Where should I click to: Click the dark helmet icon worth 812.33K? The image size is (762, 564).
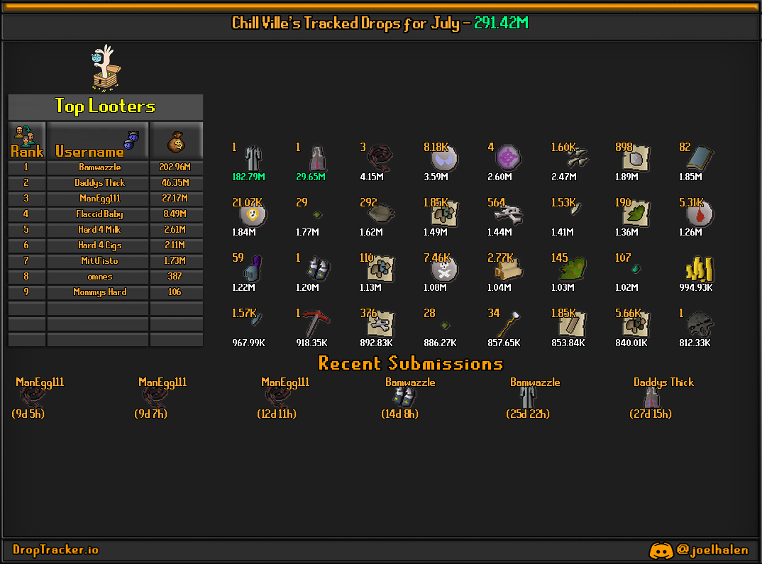click(700, 324)
